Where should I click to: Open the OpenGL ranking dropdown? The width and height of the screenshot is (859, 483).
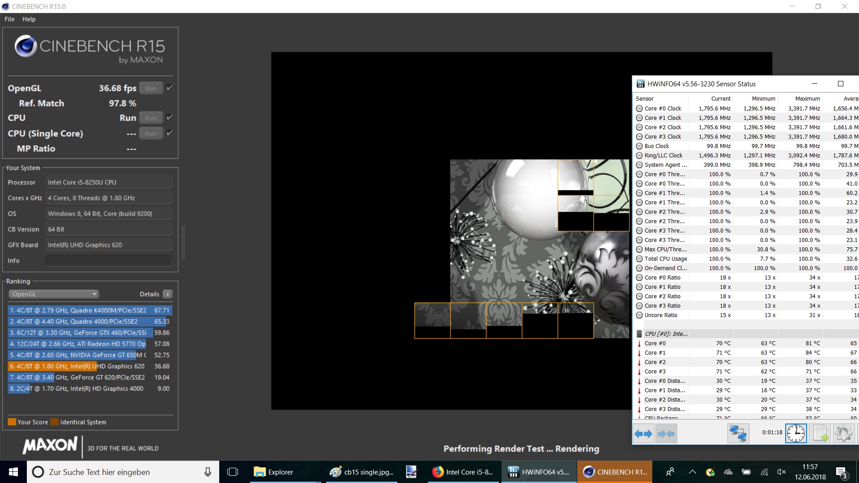[x=54, y=294]
